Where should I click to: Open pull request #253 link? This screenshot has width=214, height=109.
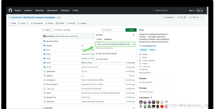tap(90, 63)
